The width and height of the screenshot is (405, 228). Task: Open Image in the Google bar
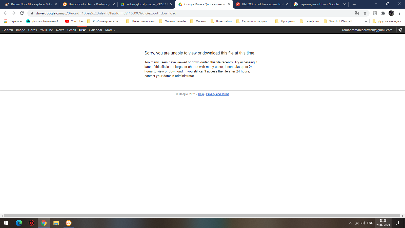[x=21, y=30]
